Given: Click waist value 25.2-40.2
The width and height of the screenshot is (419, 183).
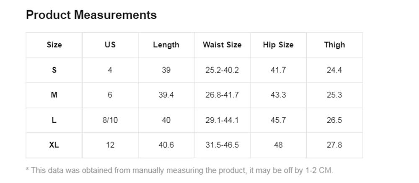Looking at the screenshot, I should (x=222, y=70).
